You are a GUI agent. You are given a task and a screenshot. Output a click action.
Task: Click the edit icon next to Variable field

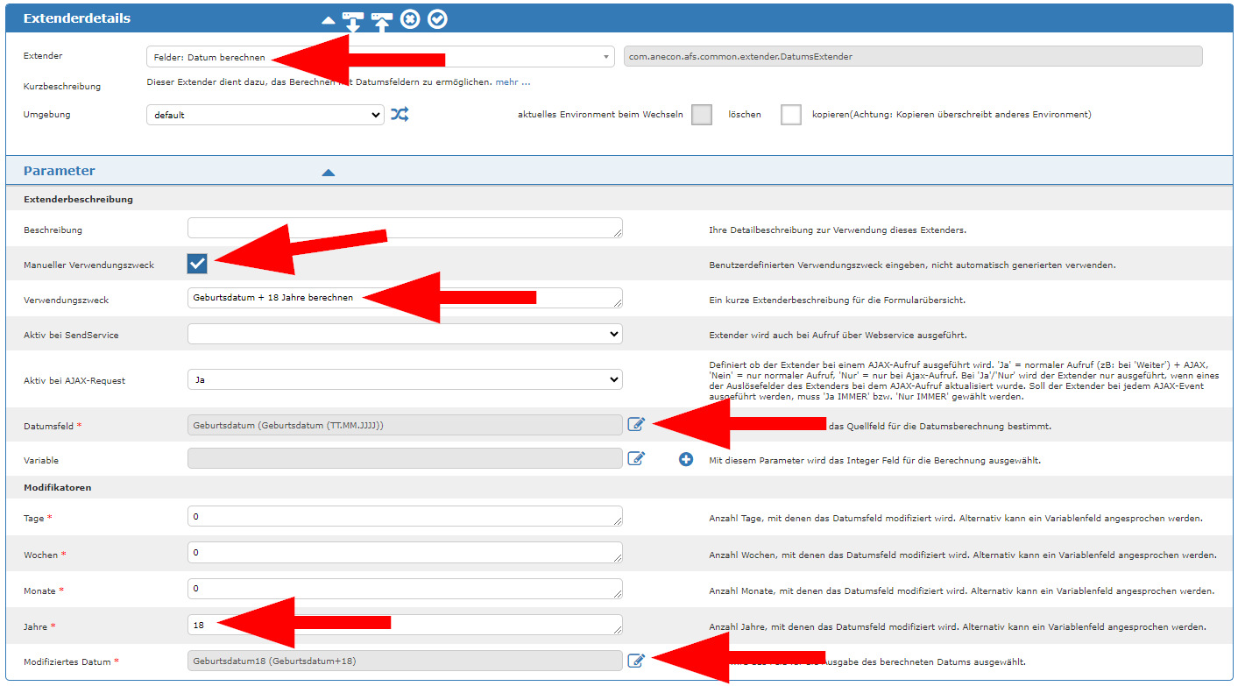pos(636,458)
